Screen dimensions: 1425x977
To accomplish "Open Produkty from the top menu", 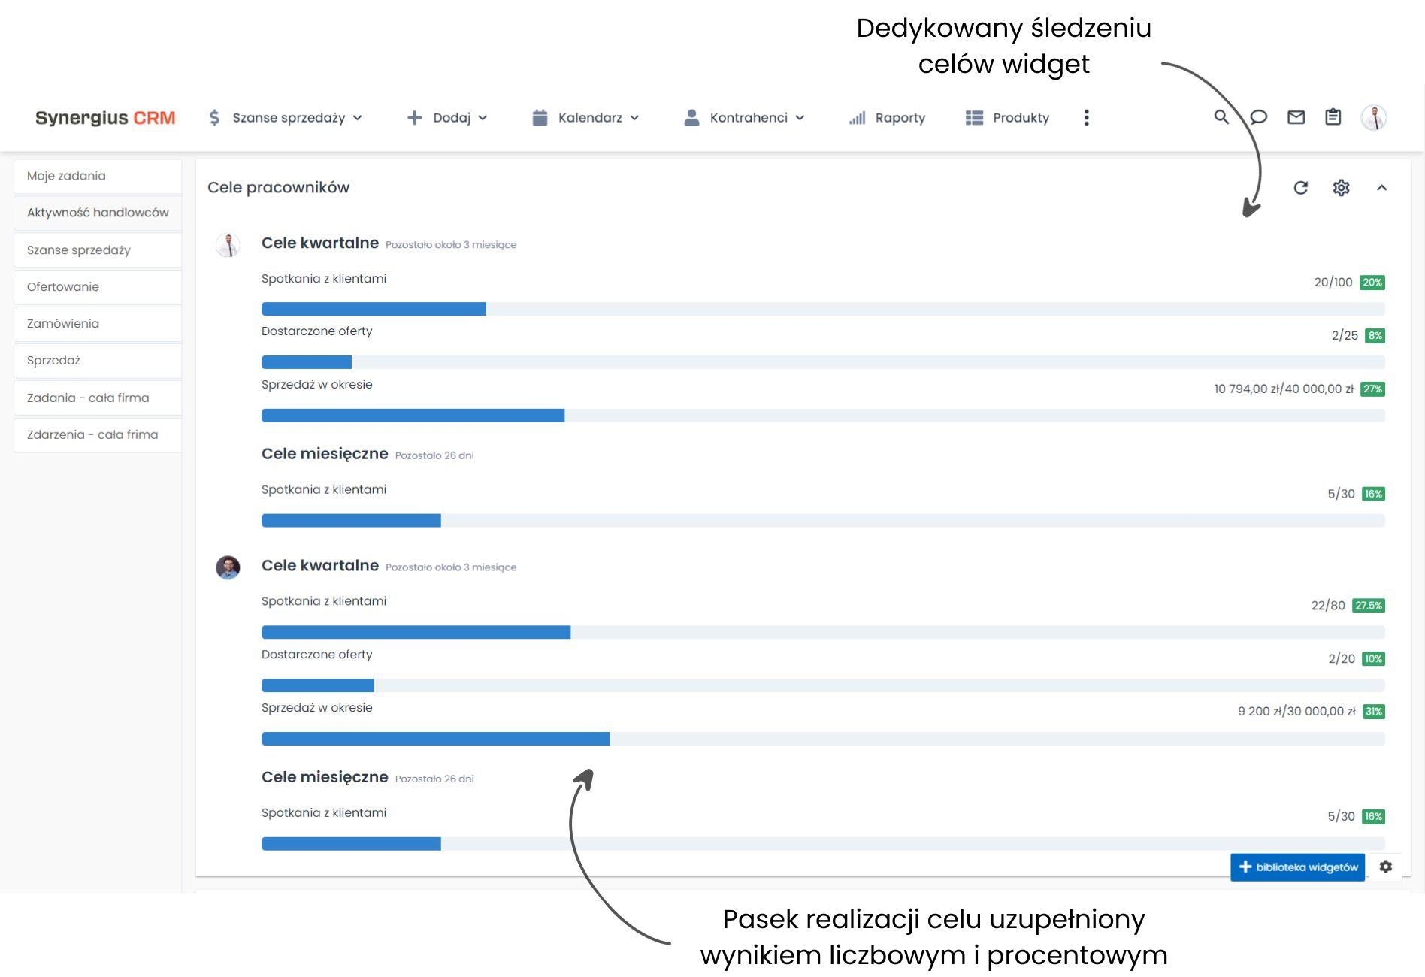I will pos(1008,117).
